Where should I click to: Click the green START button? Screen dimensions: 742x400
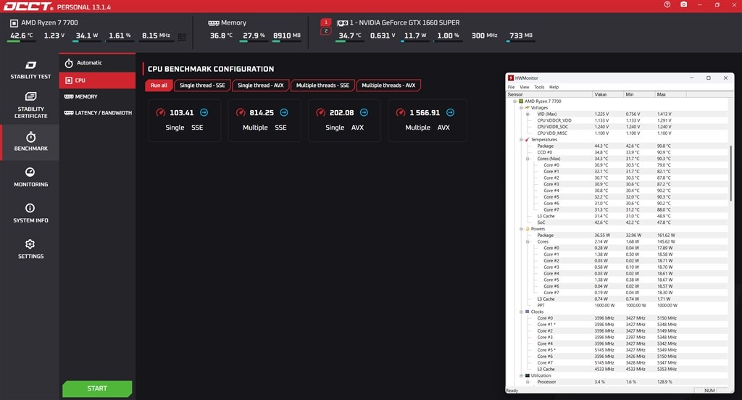97,388
